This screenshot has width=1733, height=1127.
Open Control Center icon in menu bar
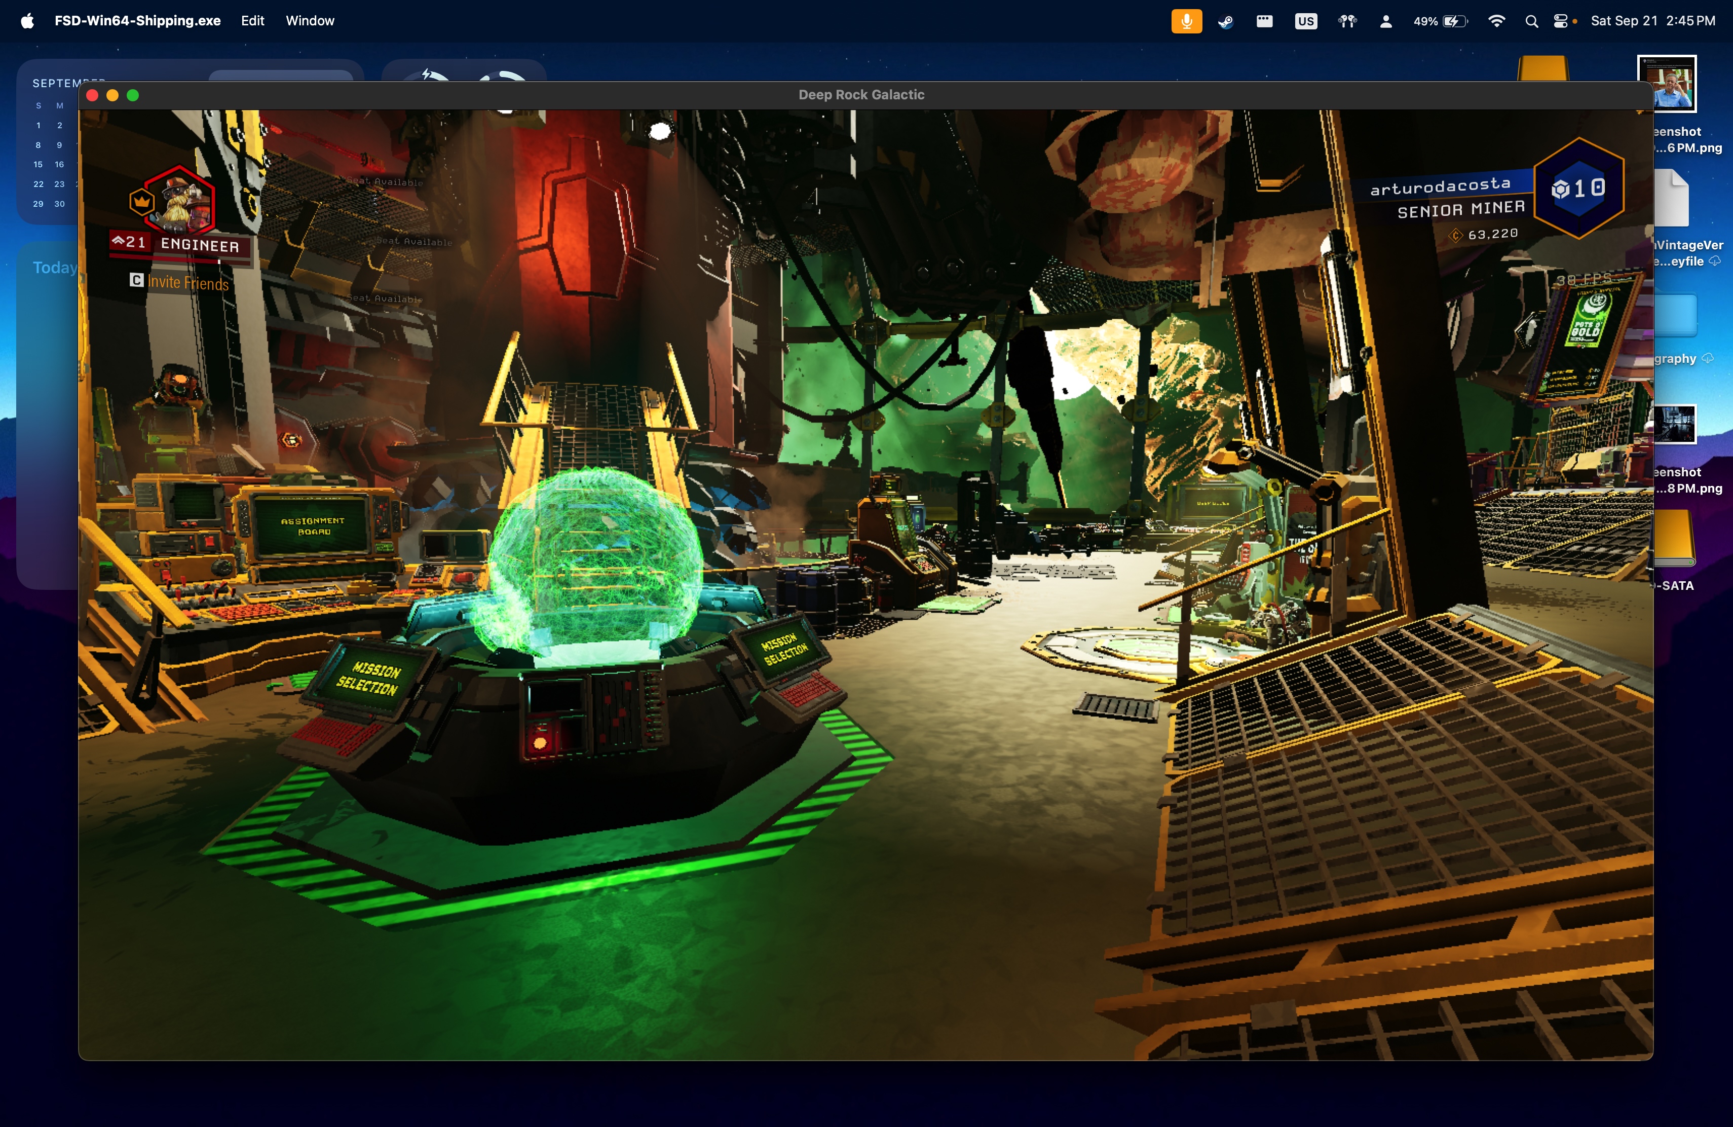(x=1560, y=21)
